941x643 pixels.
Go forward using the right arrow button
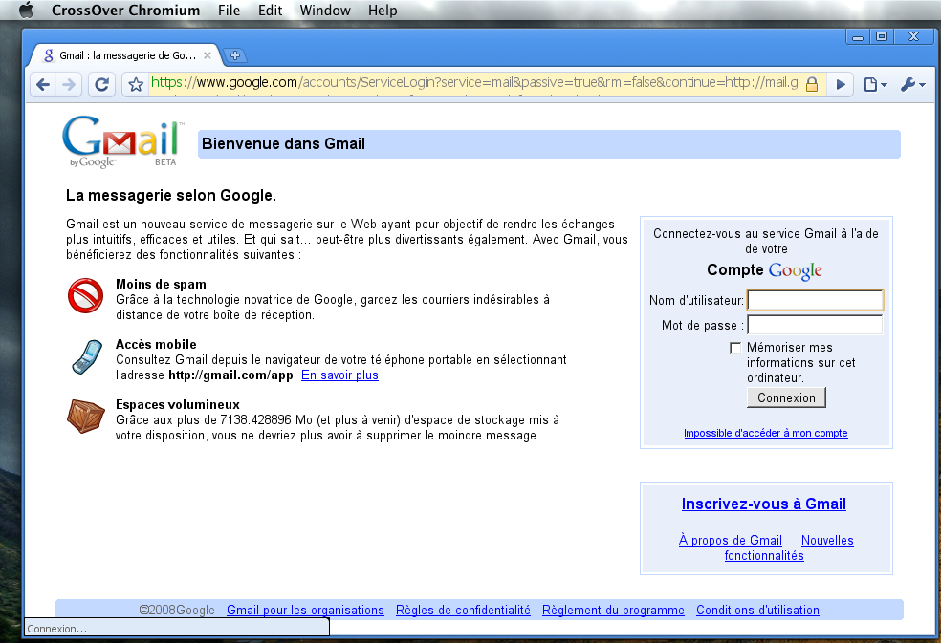tap(69, 85)
